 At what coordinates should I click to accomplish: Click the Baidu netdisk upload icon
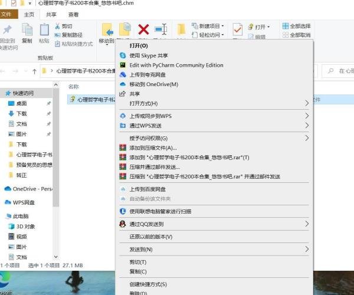click(x=123, y=189)
